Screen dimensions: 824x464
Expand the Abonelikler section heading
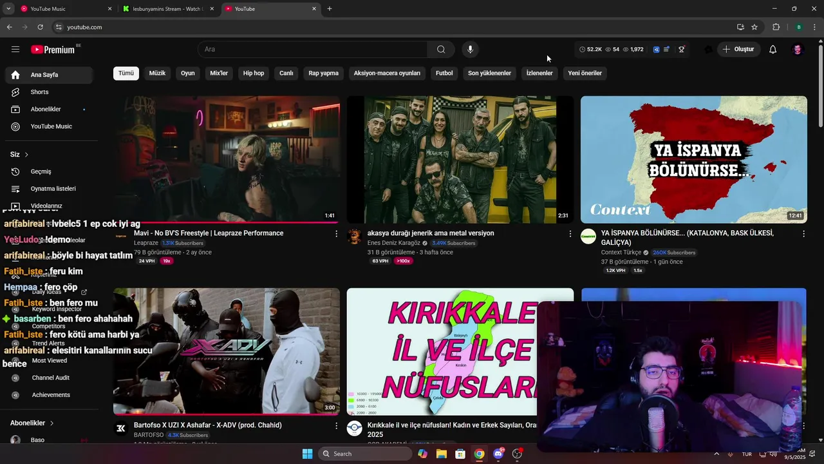[x=32, y=423]
